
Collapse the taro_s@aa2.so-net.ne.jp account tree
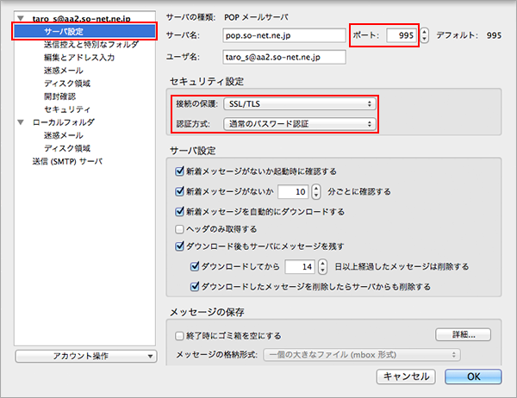(21, 18)
